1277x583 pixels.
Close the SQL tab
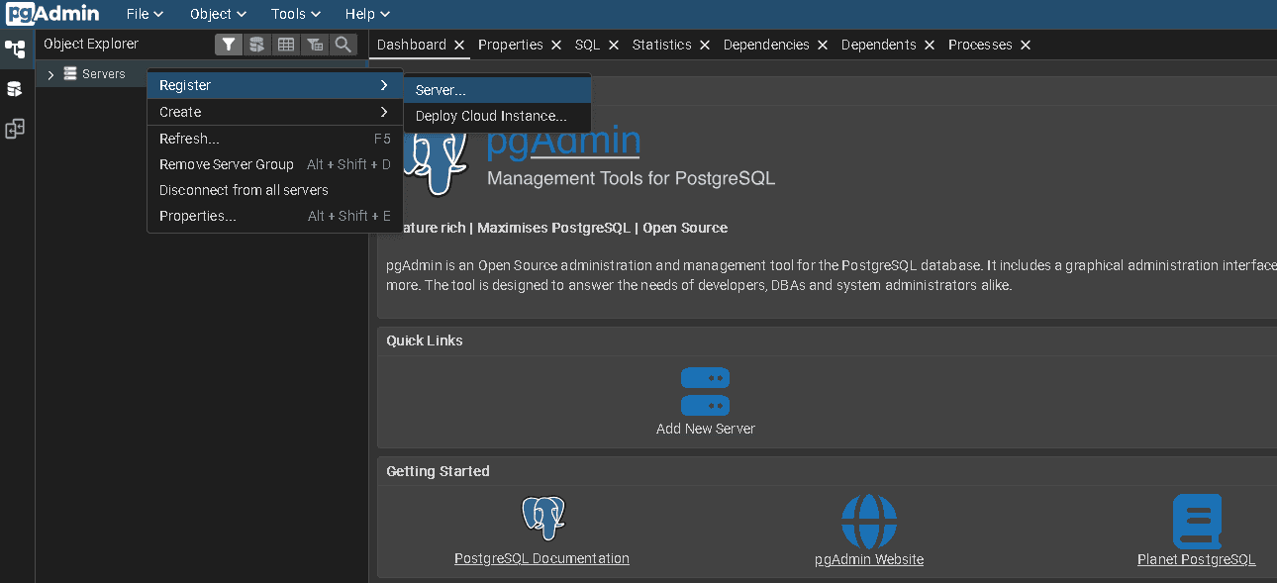coord(614,45)
